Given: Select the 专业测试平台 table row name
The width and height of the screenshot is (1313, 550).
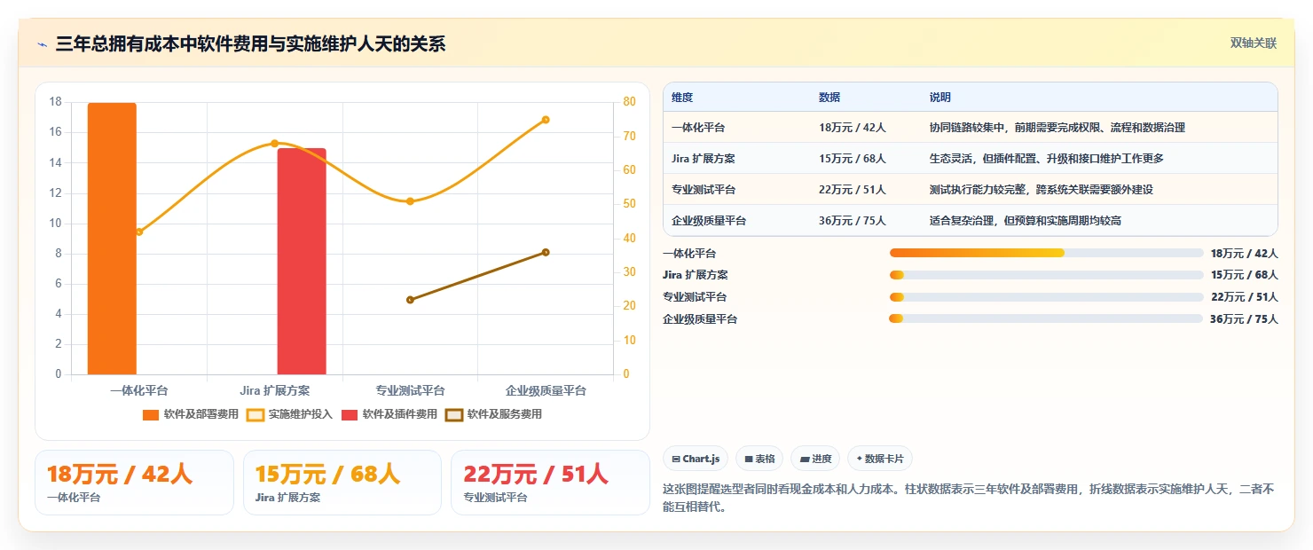Looking at the screenshot, I should pyautogui.click(x=704, y=190).
